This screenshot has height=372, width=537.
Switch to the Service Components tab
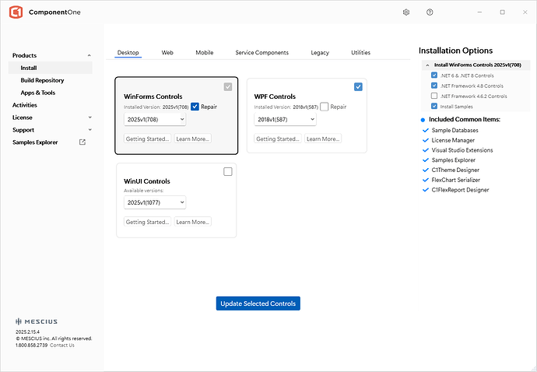click(x=261, y=53)
